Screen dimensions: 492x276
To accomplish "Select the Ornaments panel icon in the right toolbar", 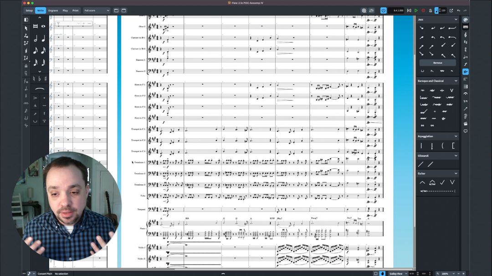I will pos(465,71).
